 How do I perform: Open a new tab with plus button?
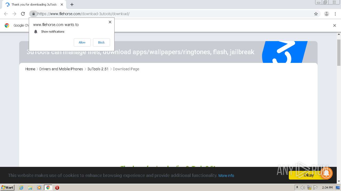click(72, 5)
